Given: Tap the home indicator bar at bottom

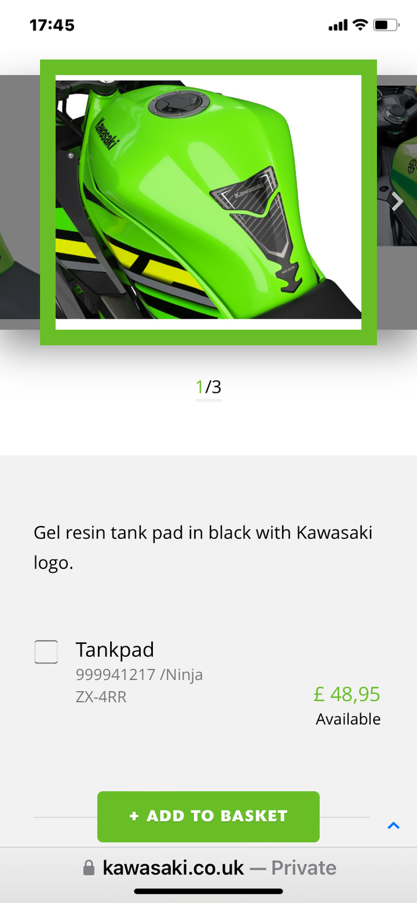Looking at the screenshot, I should tap(209, 891).
